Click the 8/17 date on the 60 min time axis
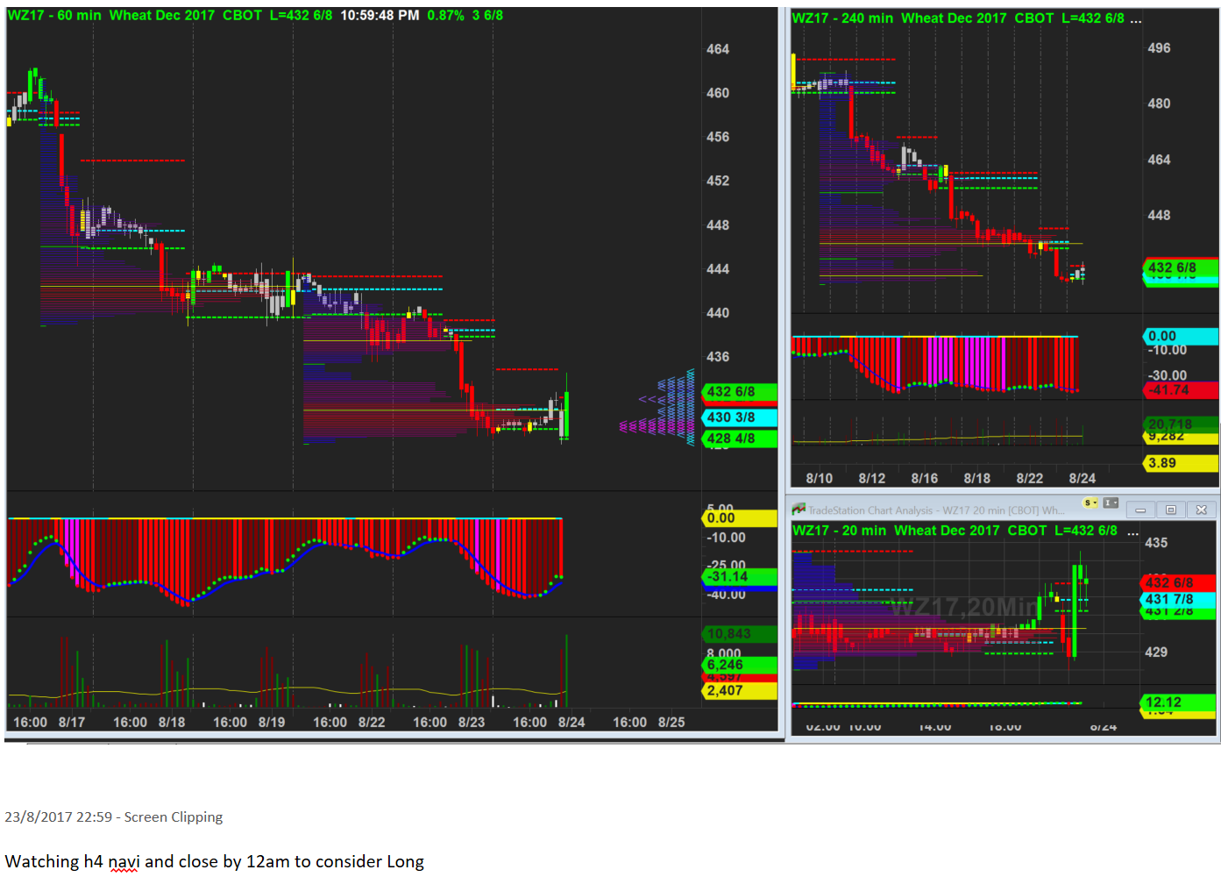The image size is (1221, 877). pos(72,723)
